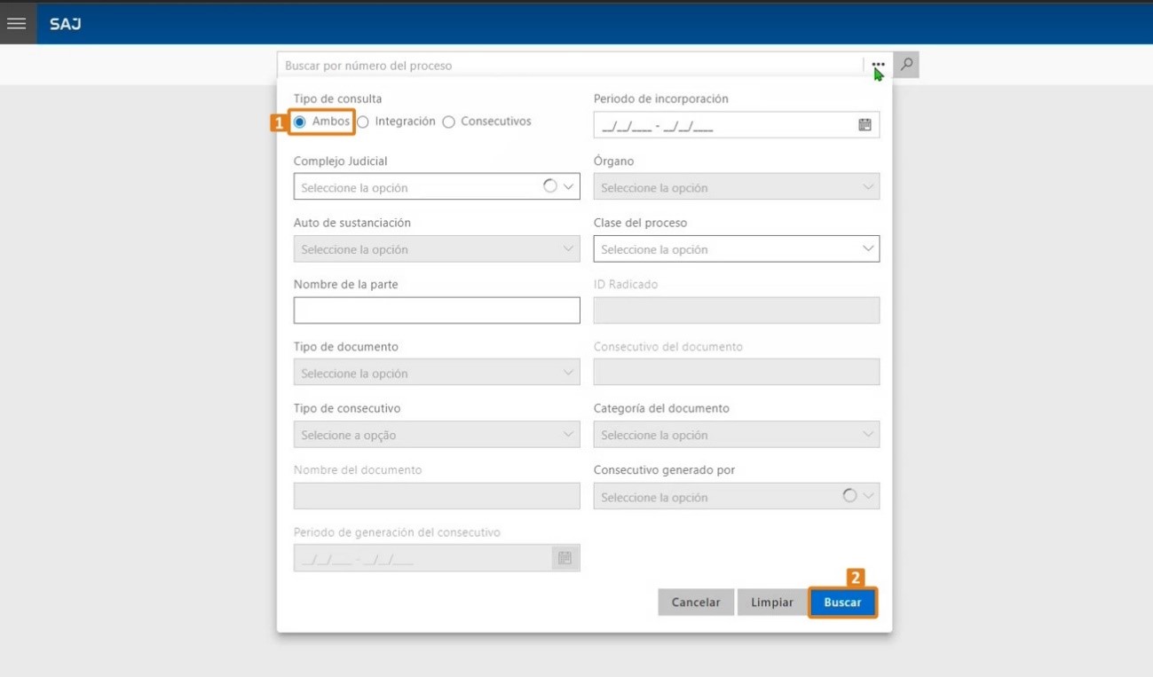Image resolution: width=1153 pixels, height=677 pixels.
Task: Open the hamburger navigation menu
Action: tap(17, 23)
